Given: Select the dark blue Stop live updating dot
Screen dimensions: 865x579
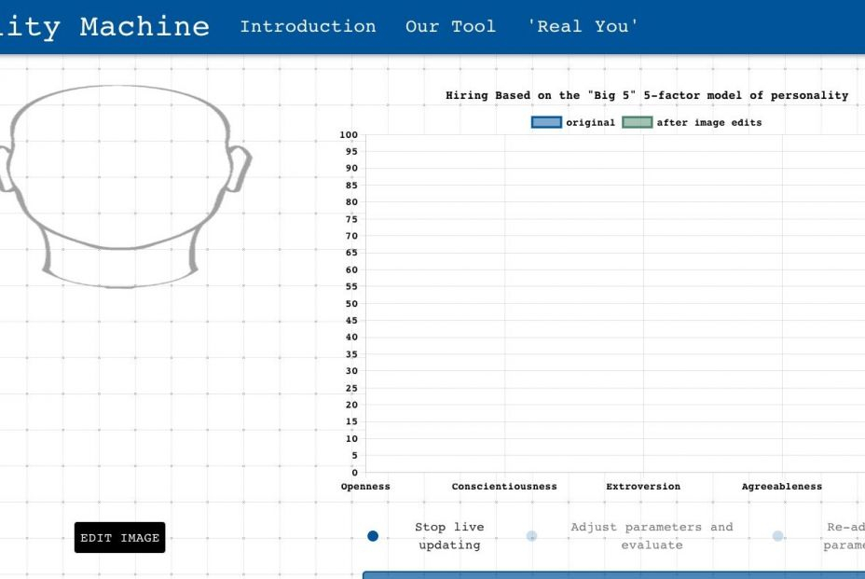Looking at the screenshot, I should 373,536.
